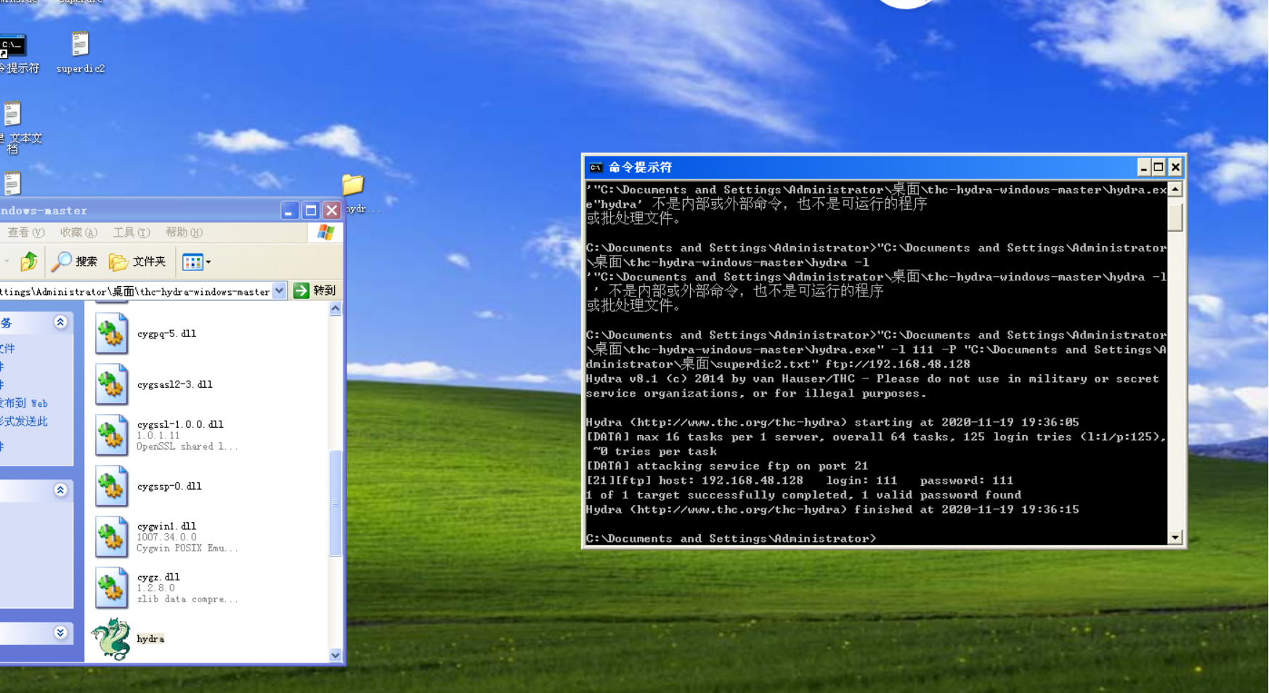
Task: Select the superdic2 text file on desktop
Action: (80, 52)
